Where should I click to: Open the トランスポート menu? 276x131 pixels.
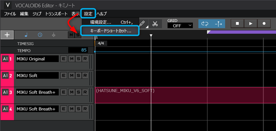click(56, 14)
